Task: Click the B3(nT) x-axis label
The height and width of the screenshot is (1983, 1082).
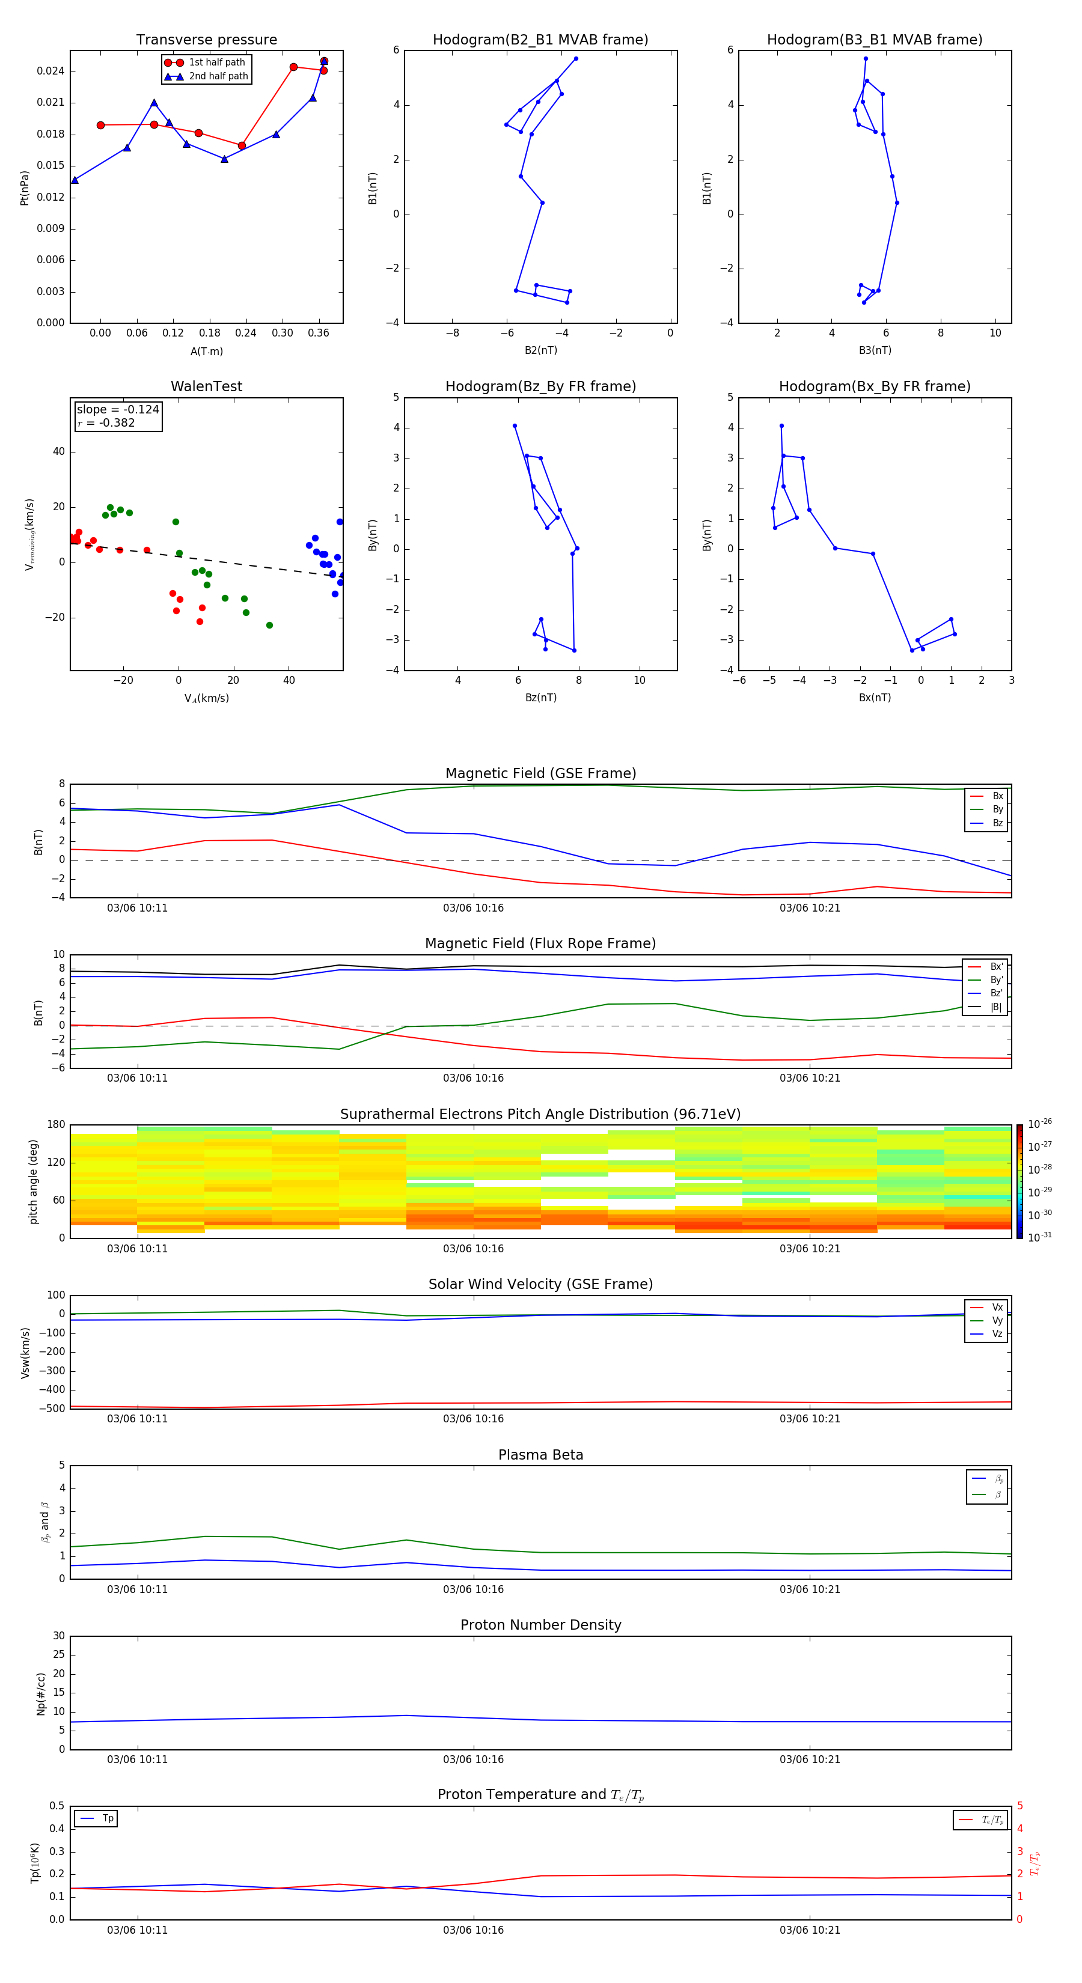Action: coord(875,350)
